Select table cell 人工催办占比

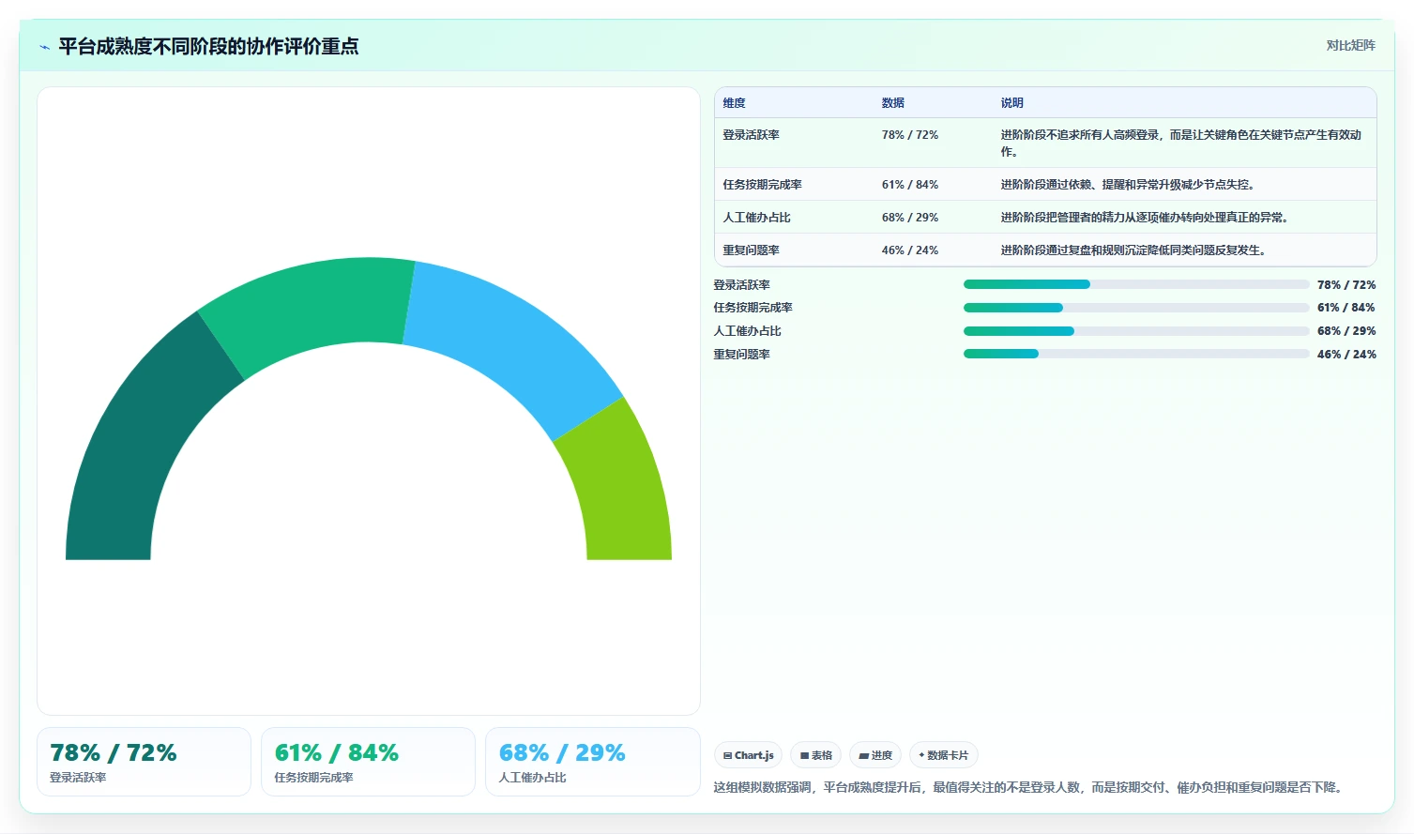(757, 218)
